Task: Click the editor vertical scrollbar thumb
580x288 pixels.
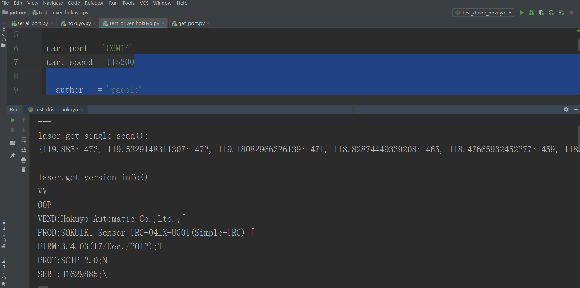Action: tap(578, 45)
